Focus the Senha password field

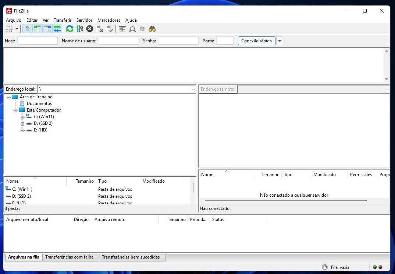(178, 41)
